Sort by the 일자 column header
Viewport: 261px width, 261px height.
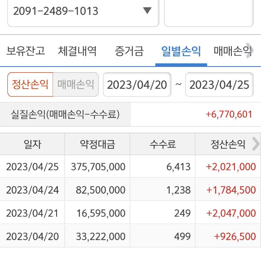(33, 144)
